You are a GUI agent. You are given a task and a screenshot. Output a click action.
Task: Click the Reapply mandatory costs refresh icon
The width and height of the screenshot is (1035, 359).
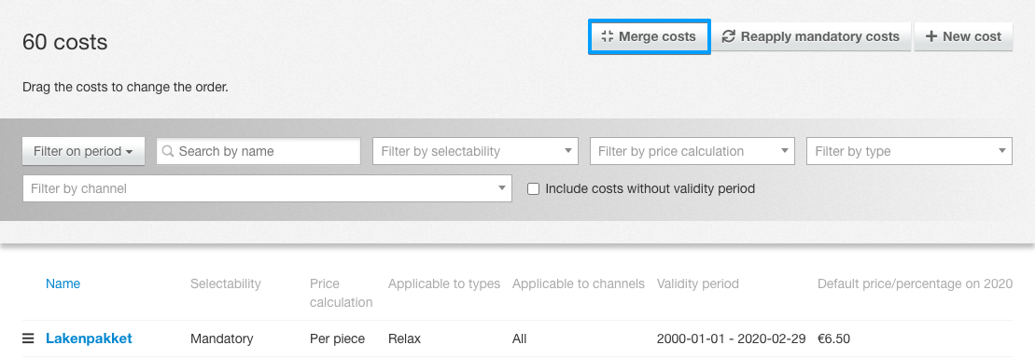729,36
